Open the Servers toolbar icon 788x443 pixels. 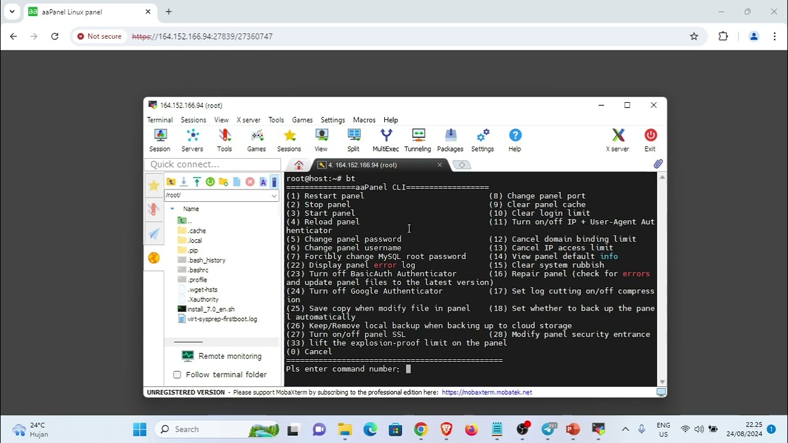coord(192,140)
